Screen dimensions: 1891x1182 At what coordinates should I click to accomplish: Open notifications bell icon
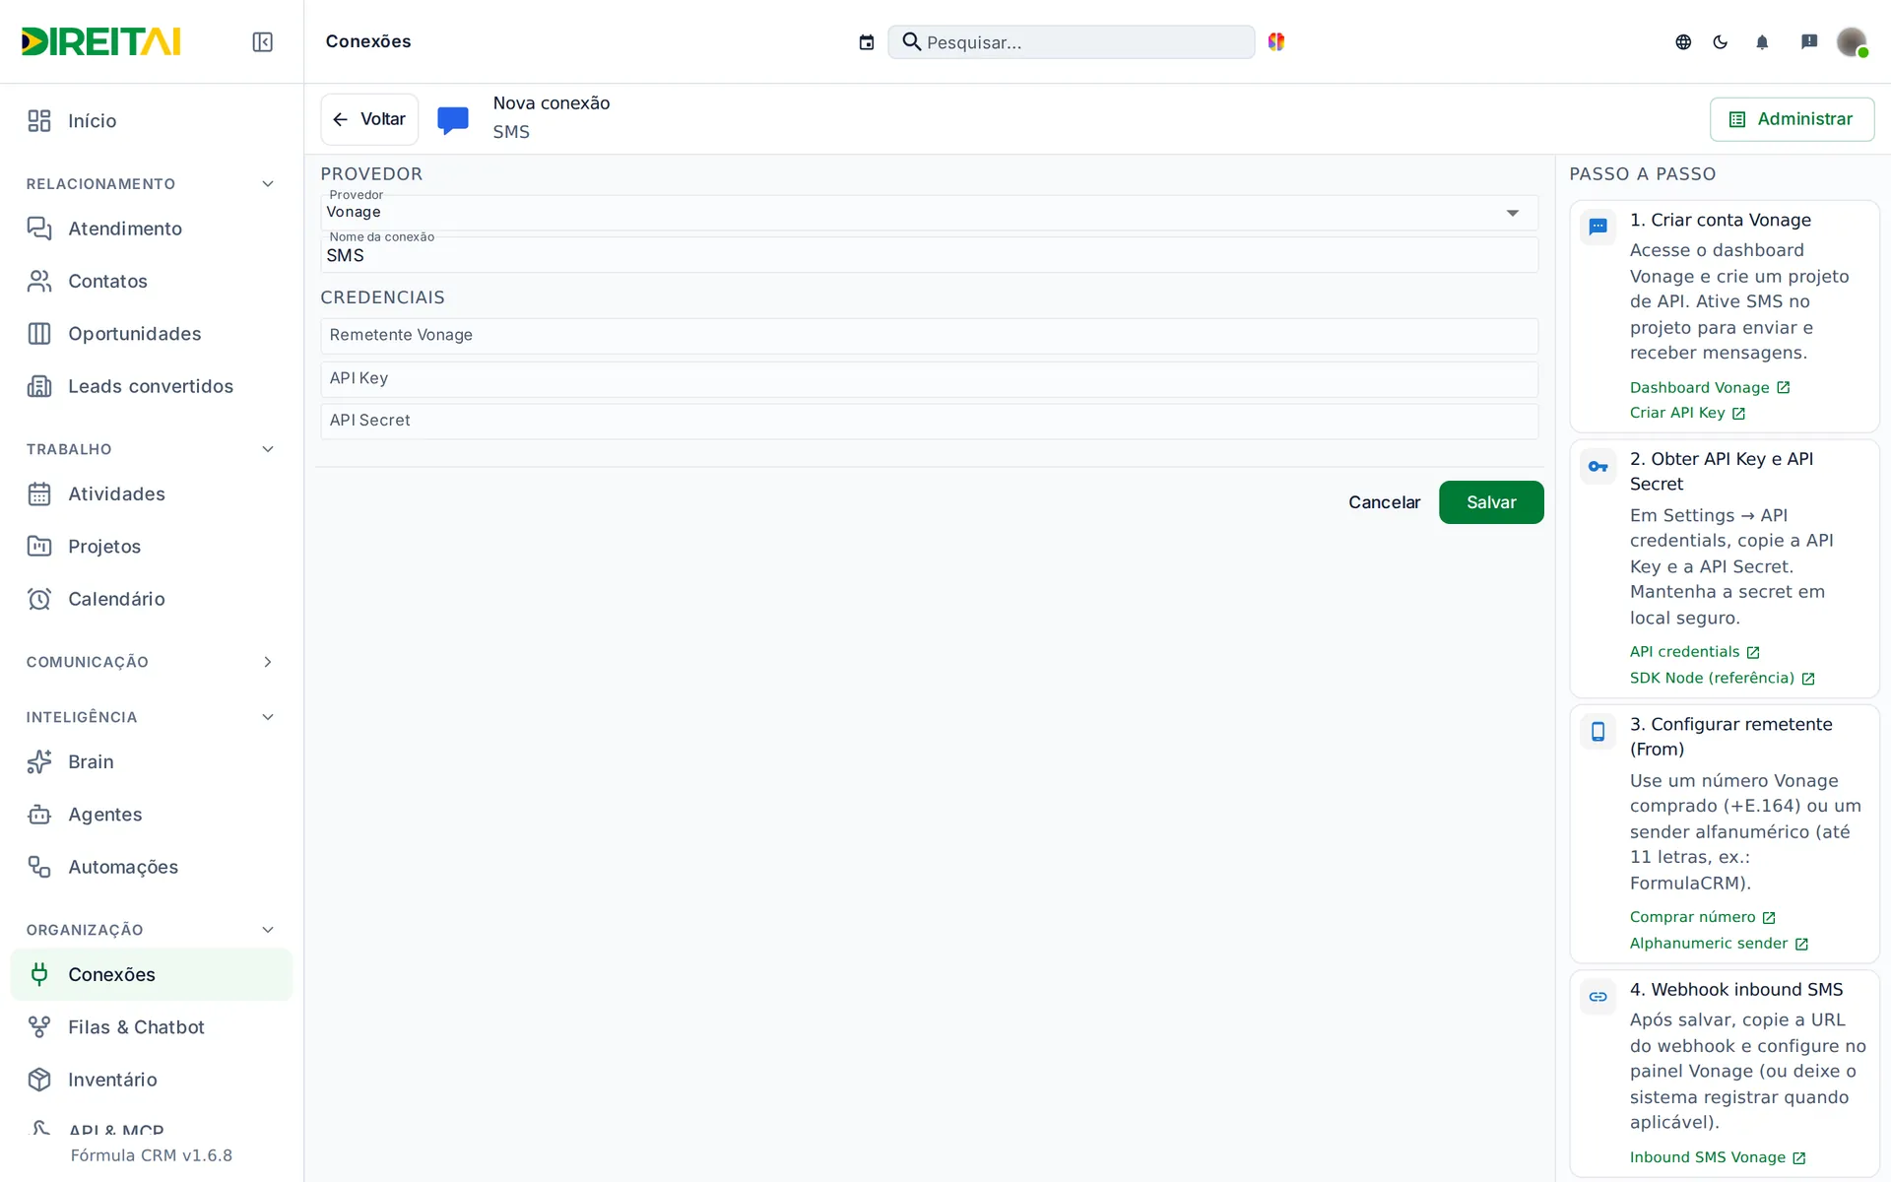1762,41
